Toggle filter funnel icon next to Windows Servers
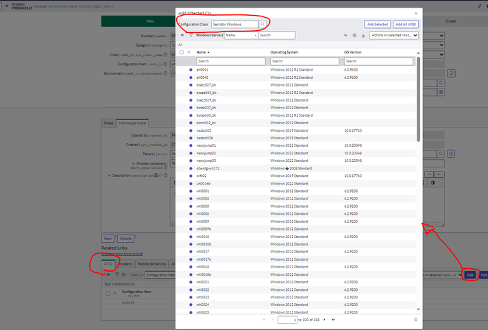Screen dimensions: 488x330 pos(191,35)
